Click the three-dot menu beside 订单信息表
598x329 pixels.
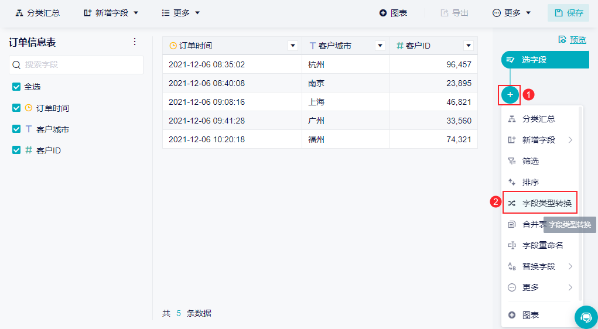click(135, 42)
